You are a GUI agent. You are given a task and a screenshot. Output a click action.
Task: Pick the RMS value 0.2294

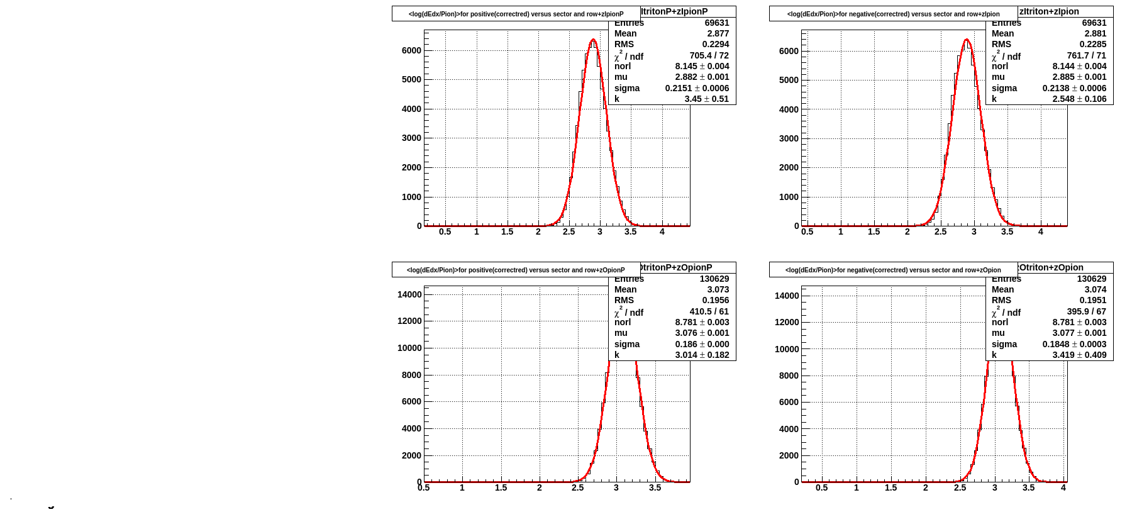click(x=716, y=44)
